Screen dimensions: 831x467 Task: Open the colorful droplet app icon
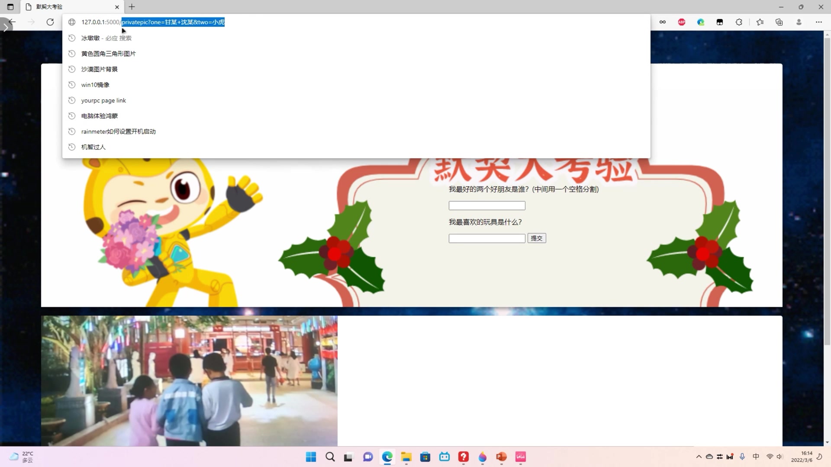pyautogui.click(x=483, y=457)
